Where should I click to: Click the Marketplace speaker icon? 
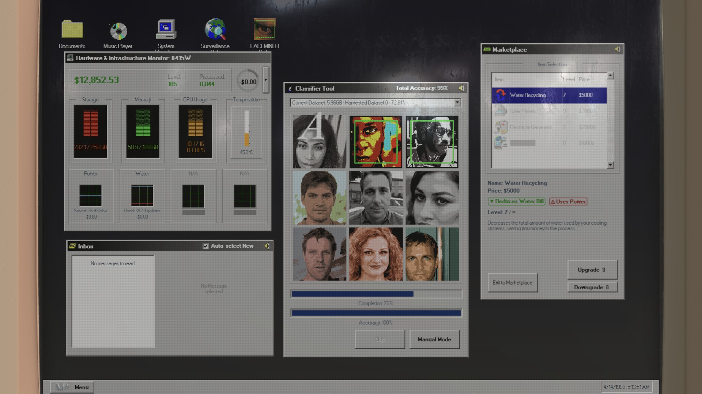[x=617, y=49]
